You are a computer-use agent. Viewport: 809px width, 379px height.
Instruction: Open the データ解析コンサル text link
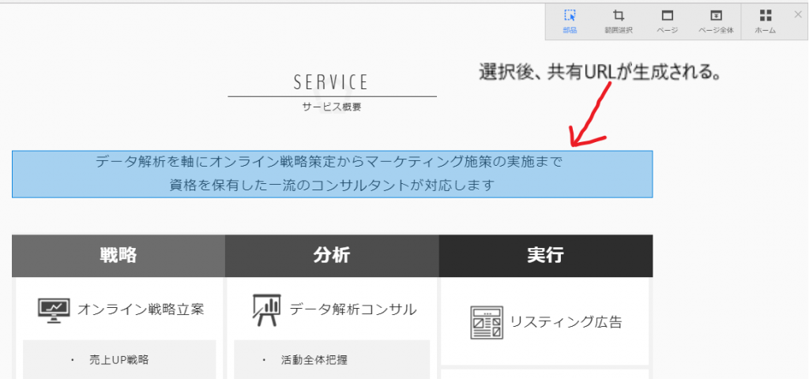tap(353, 310)
